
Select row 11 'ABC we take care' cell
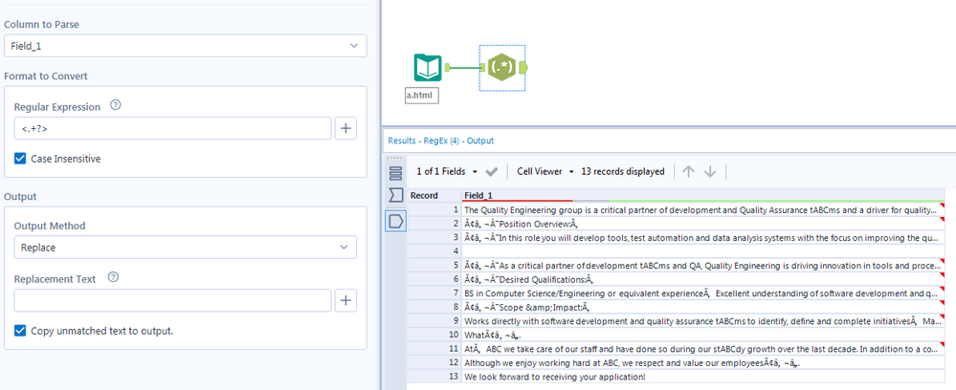pyautogui.click(x=703, y=349)
